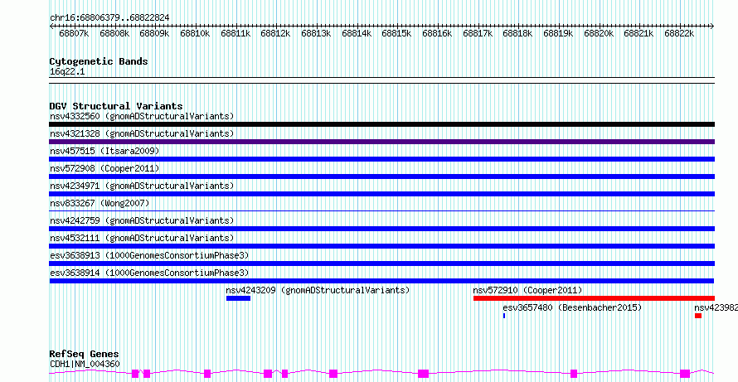Viewport: 738px width, 382px height.
Task: Click the 68809k ruler label
Action: coord(154,33)
